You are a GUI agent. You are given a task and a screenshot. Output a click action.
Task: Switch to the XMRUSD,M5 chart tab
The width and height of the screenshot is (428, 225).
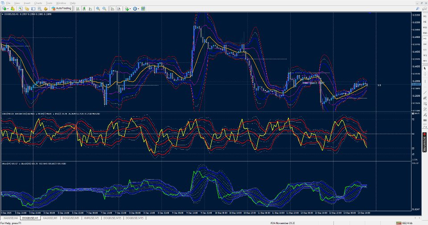click(x=91, y=218)
